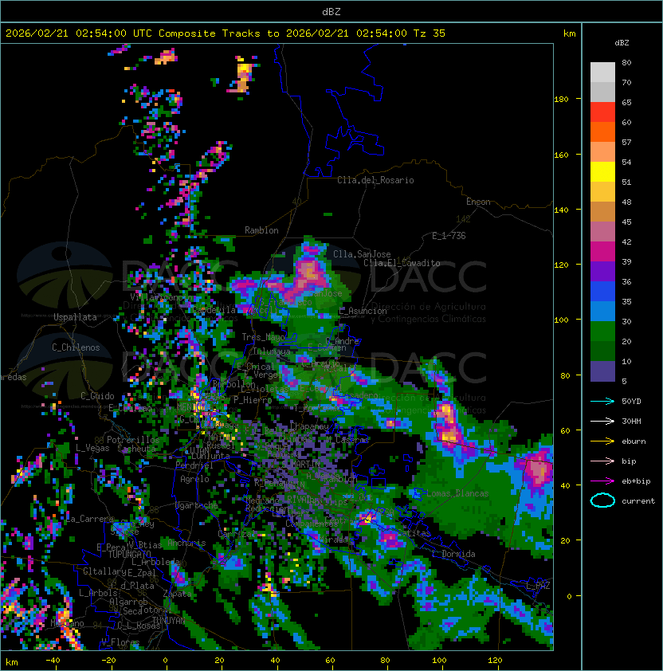Click the '180' tick on vertical axis
Screen dimensions: 663x671
tap(561, 100)
